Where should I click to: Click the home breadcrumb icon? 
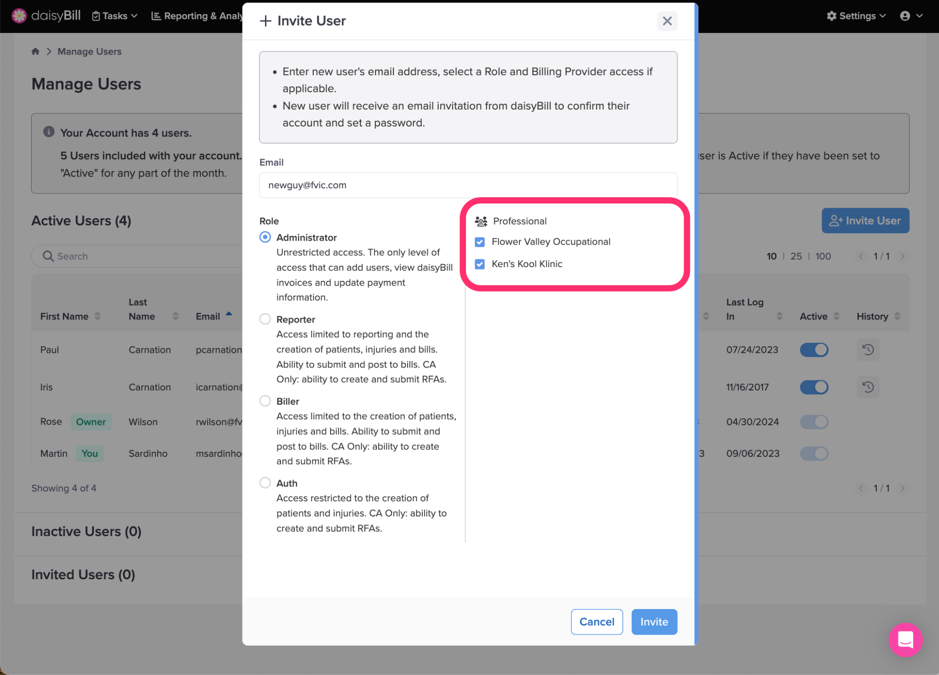tap(35, 51)
